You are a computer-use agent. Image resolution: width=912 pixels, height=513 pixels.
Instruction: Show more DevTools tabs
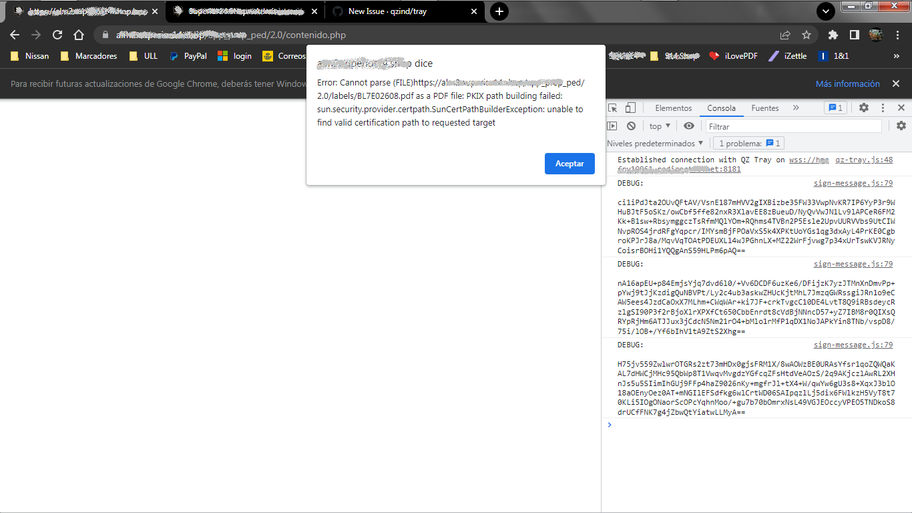click(796, 108)
